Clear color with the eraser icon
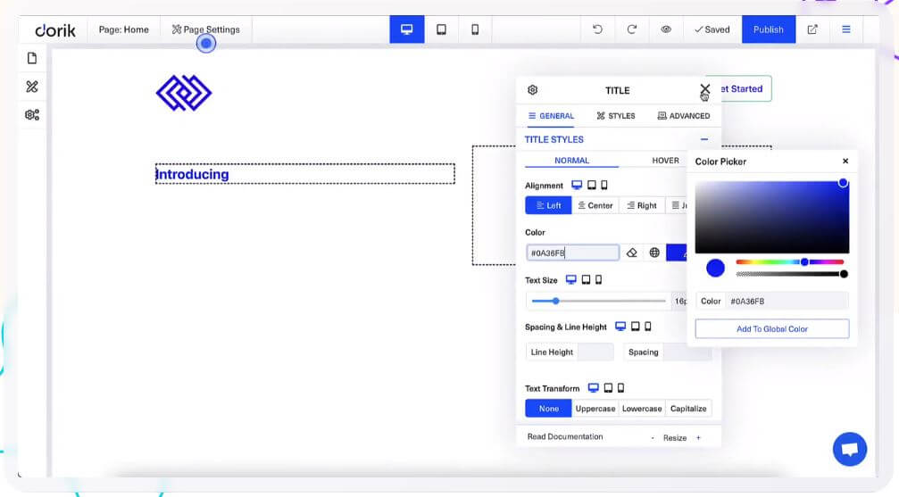Image resolution: width=899 pixels, height=497 pixels. (632, 253)
